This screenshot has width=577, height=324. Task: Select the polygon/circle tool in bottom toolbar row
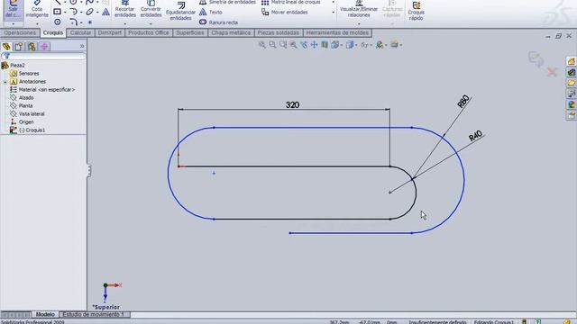click(58, 22)
